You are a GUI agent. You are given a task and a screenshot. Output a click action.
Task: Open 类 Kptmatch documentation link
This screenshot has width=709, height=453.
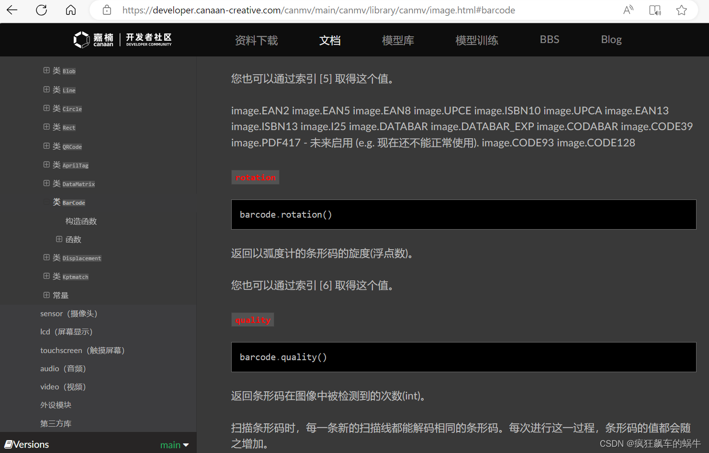click(70, 276)
